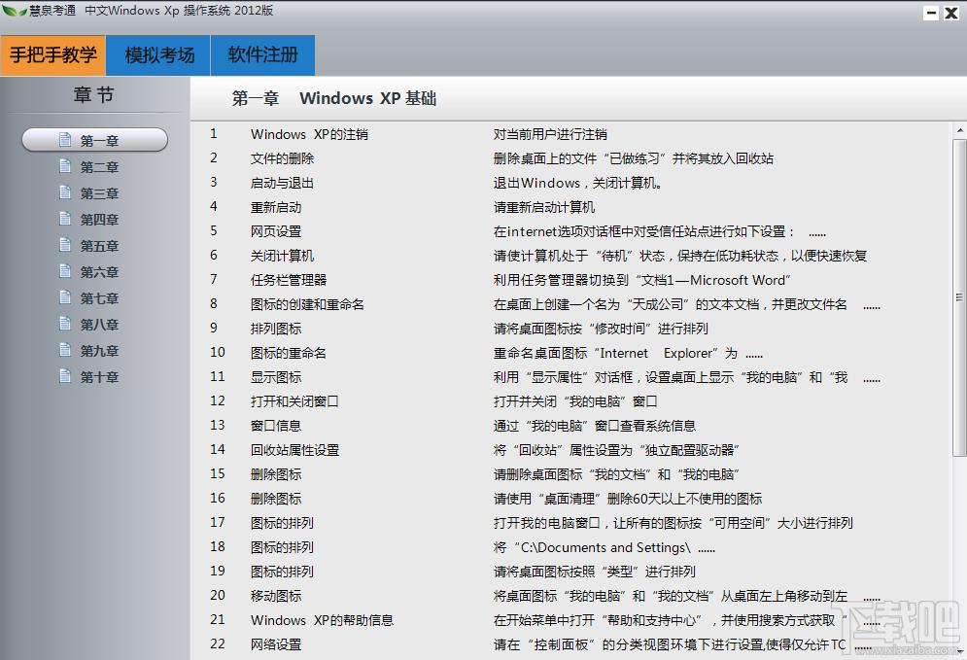Select chapter 第六章 label
Screen dimensions: 967x660
coord(99,272)
